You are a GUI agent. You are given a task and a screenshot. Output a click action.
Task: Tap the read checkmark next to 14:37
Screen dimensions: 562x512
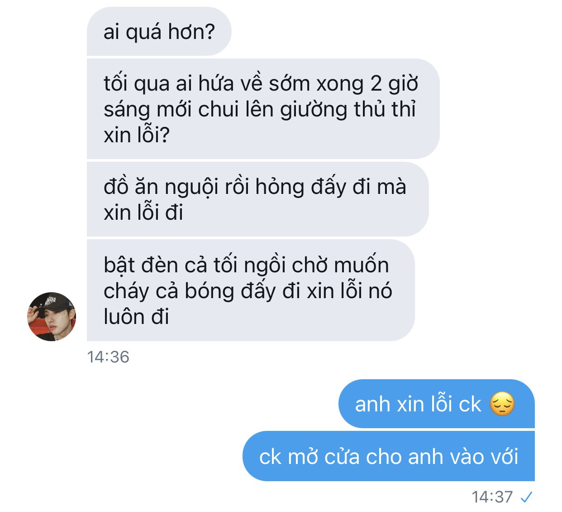pos(526,498)
